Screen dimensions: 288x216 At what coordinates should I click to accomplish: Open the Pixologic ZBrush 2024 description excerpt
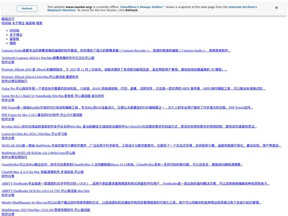pos(114,70)
